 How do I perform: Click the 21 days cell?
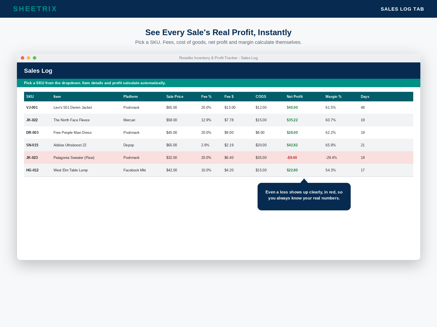363,145
